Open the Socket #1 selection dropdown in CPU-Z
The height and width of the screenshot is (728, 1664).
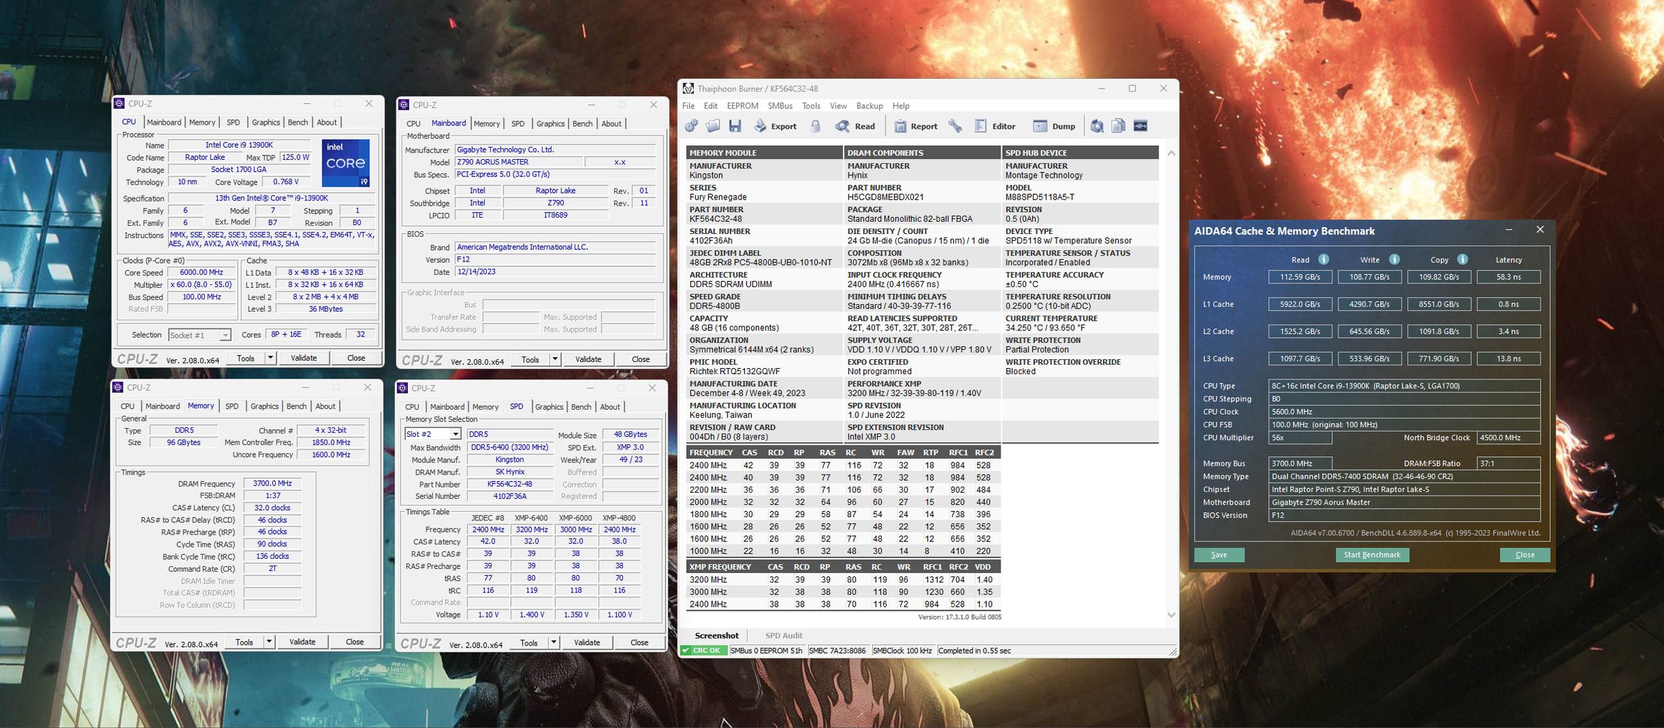pos(200,335)
